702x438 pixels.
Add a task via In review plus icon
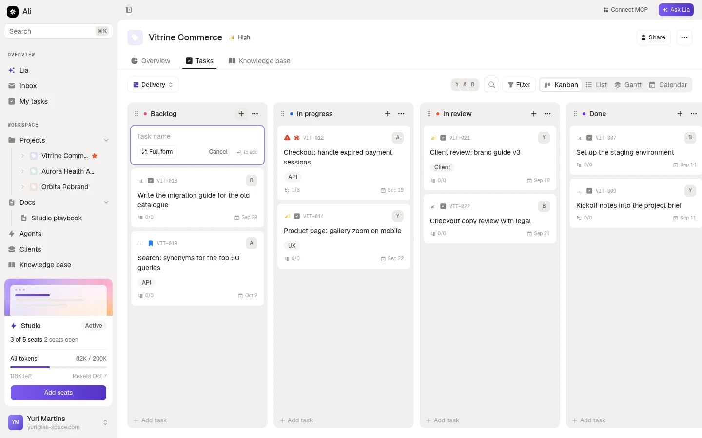point(534,114)
